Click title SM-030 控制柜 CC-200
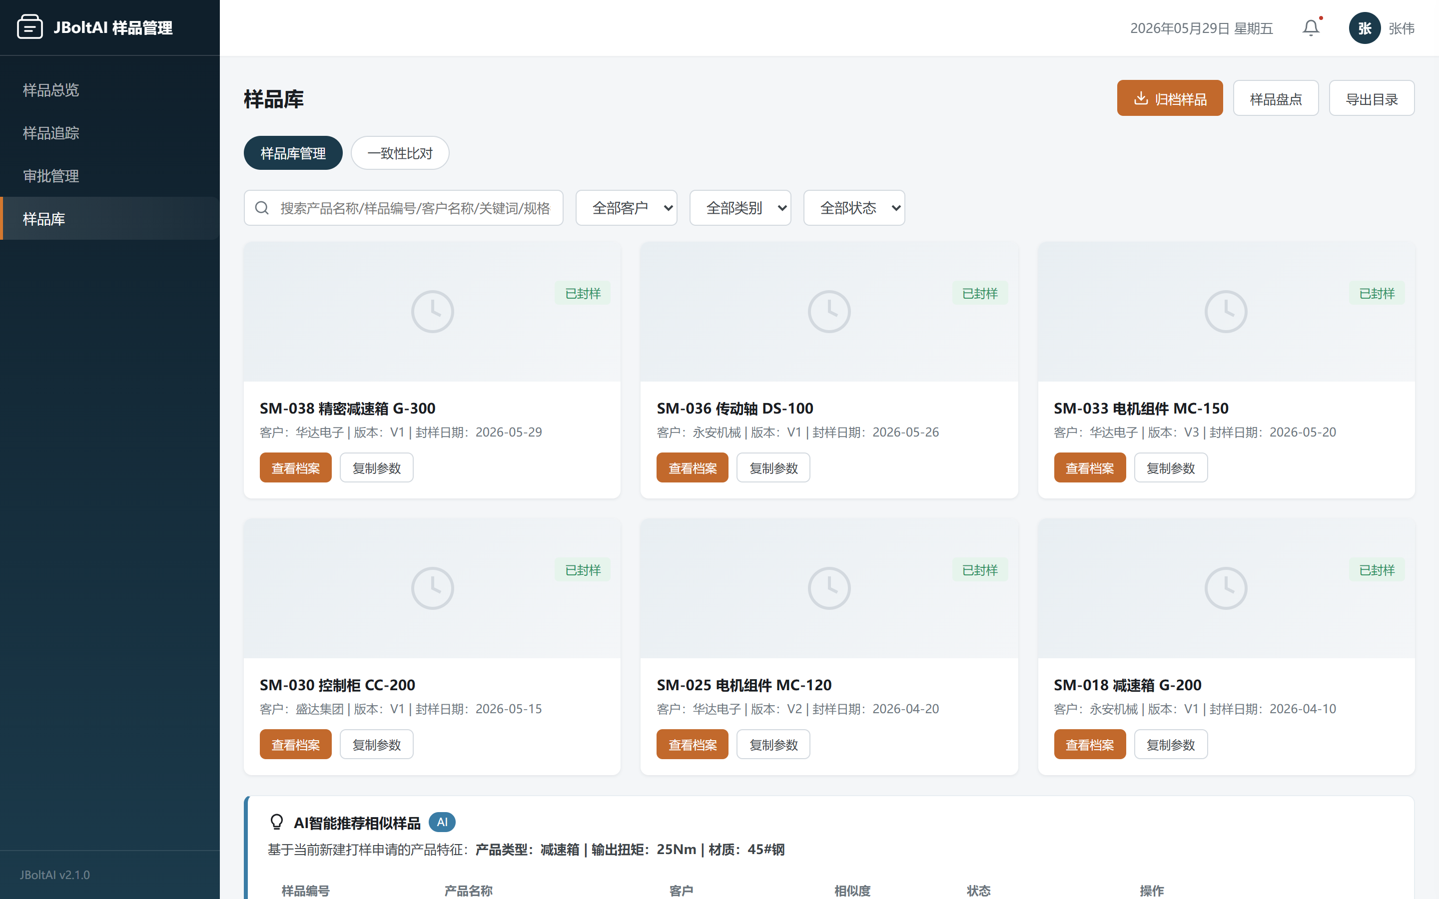Image resolution: width=1439 pixels, height=899 pixels. (x=337, y=685)
